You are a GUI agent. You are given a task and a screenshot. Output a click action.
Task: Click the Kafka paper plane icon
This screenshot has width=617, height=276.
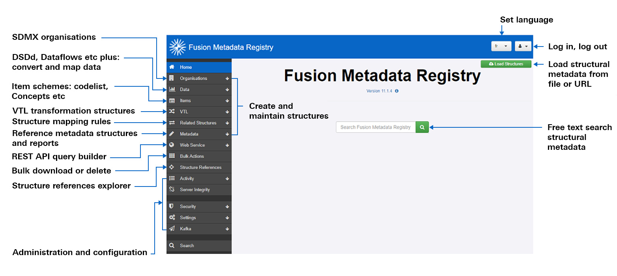click(172, 228)
